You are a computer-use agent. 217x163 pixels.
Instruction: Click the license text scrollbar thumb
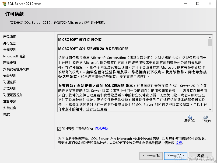pos(210,43)
